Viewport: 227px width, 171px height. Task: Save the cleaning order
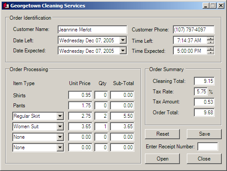click(204, 134)
